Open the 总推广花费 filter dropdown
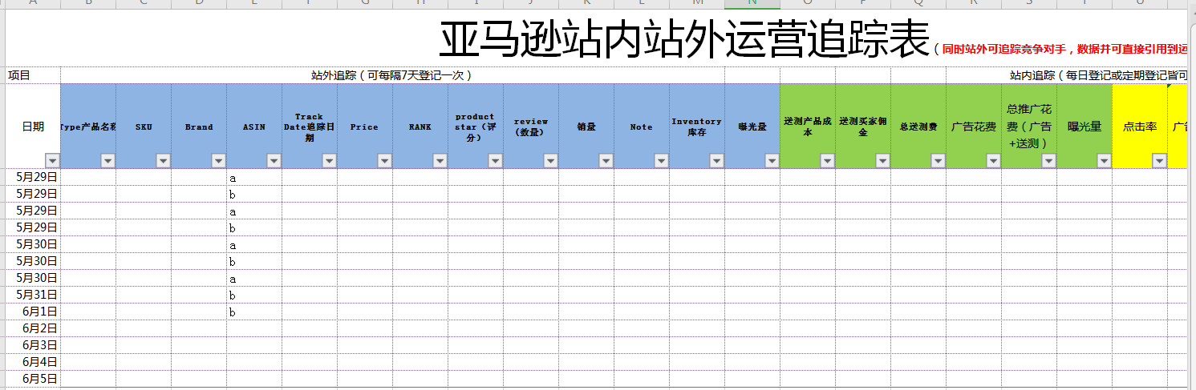The width and height of the screenshot is (1196, 390). [1048, 160]
